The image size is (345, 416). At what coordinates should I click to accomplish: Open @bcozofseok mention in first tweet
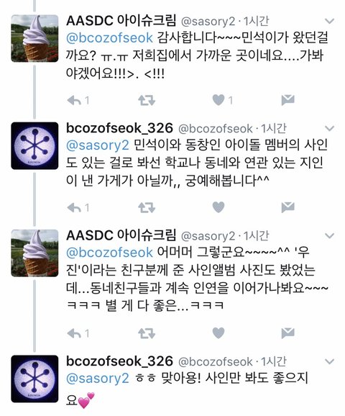click(109, 38)
